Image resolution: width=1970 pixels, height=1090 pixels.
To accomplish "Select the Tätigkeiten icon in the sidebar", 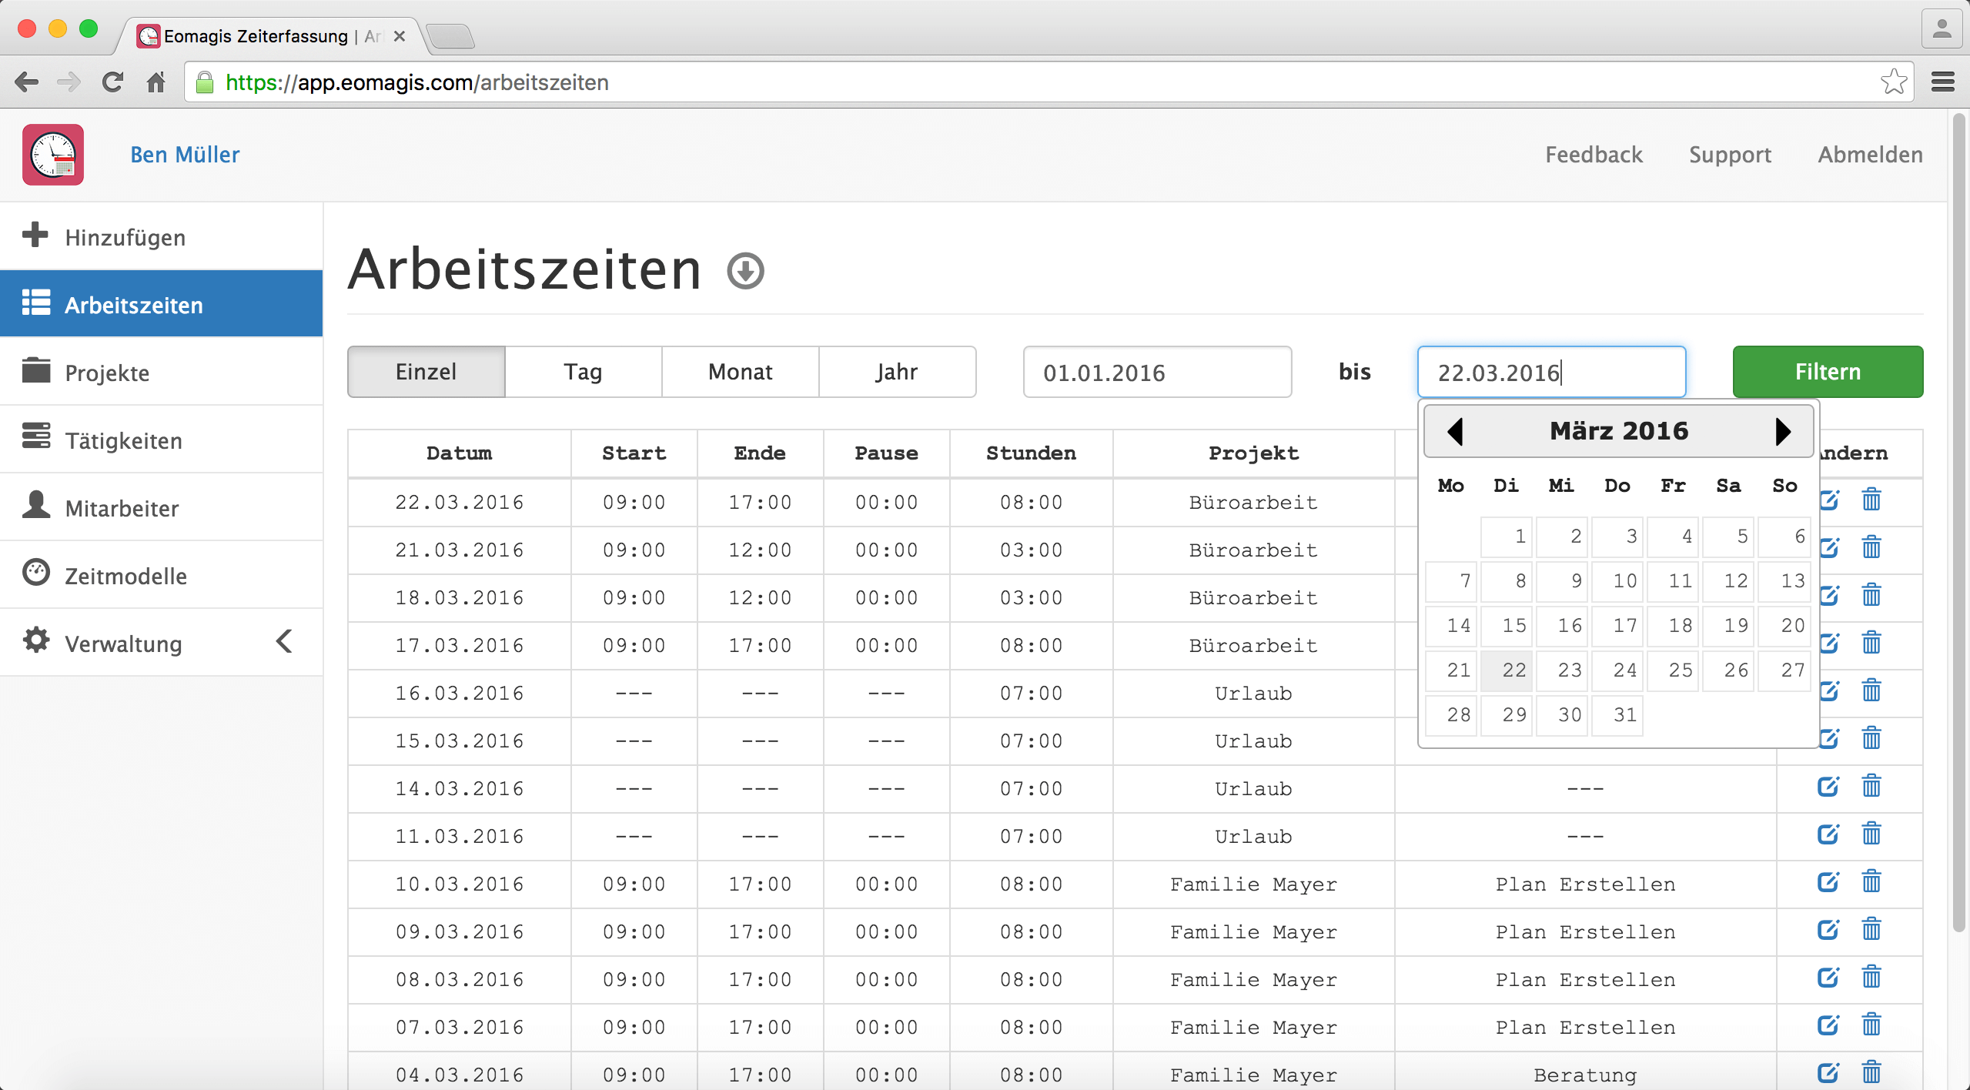I will [x=35, y=439].
